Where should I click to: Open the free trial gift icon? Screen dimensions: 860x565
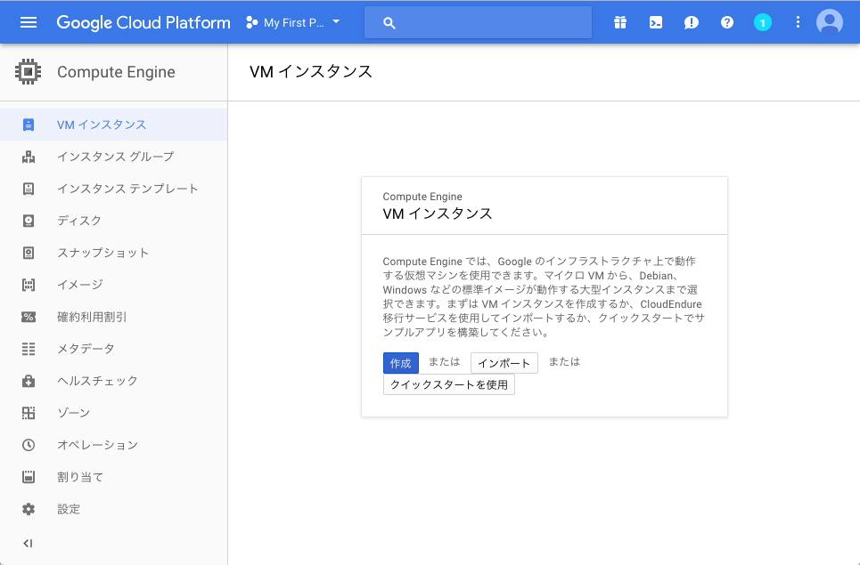tap(619, 22)
